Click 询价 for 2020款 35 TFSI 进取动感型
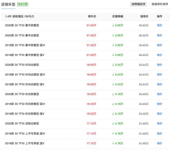171x151 pixels. click(x=159, y=123)
